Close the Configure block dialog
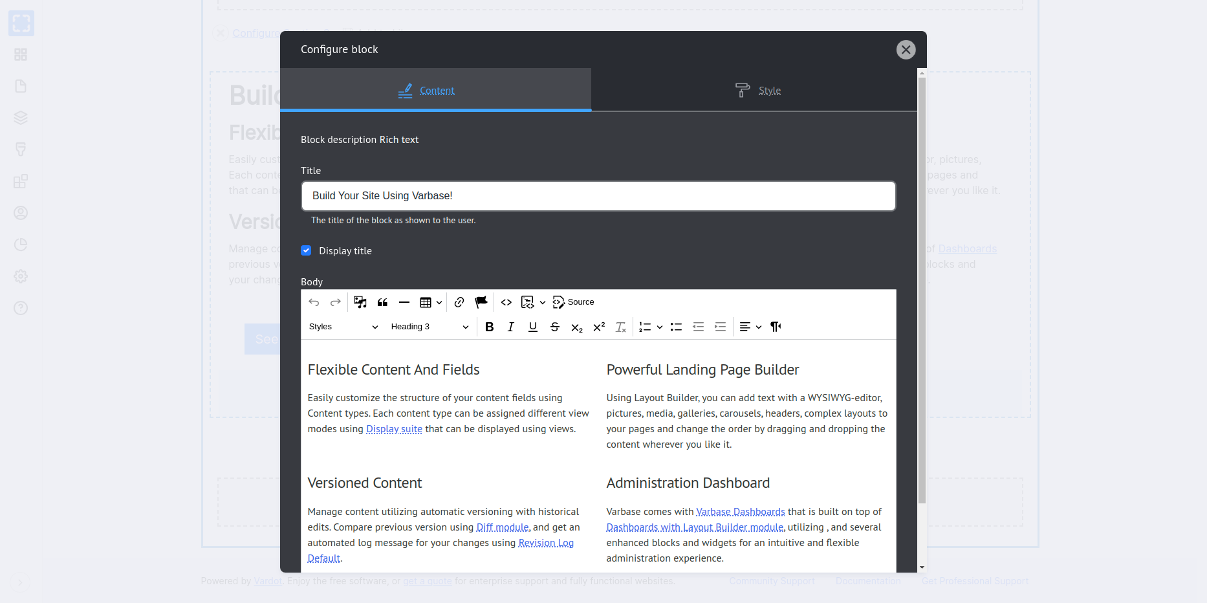The image size is (1207, 603). [x=906, y=50]
